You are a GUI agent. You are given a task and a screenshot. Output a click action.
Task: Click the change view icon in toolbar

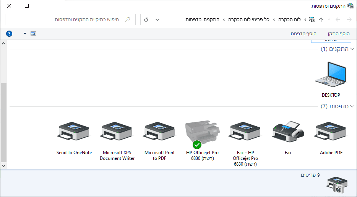tap(33, 34)
